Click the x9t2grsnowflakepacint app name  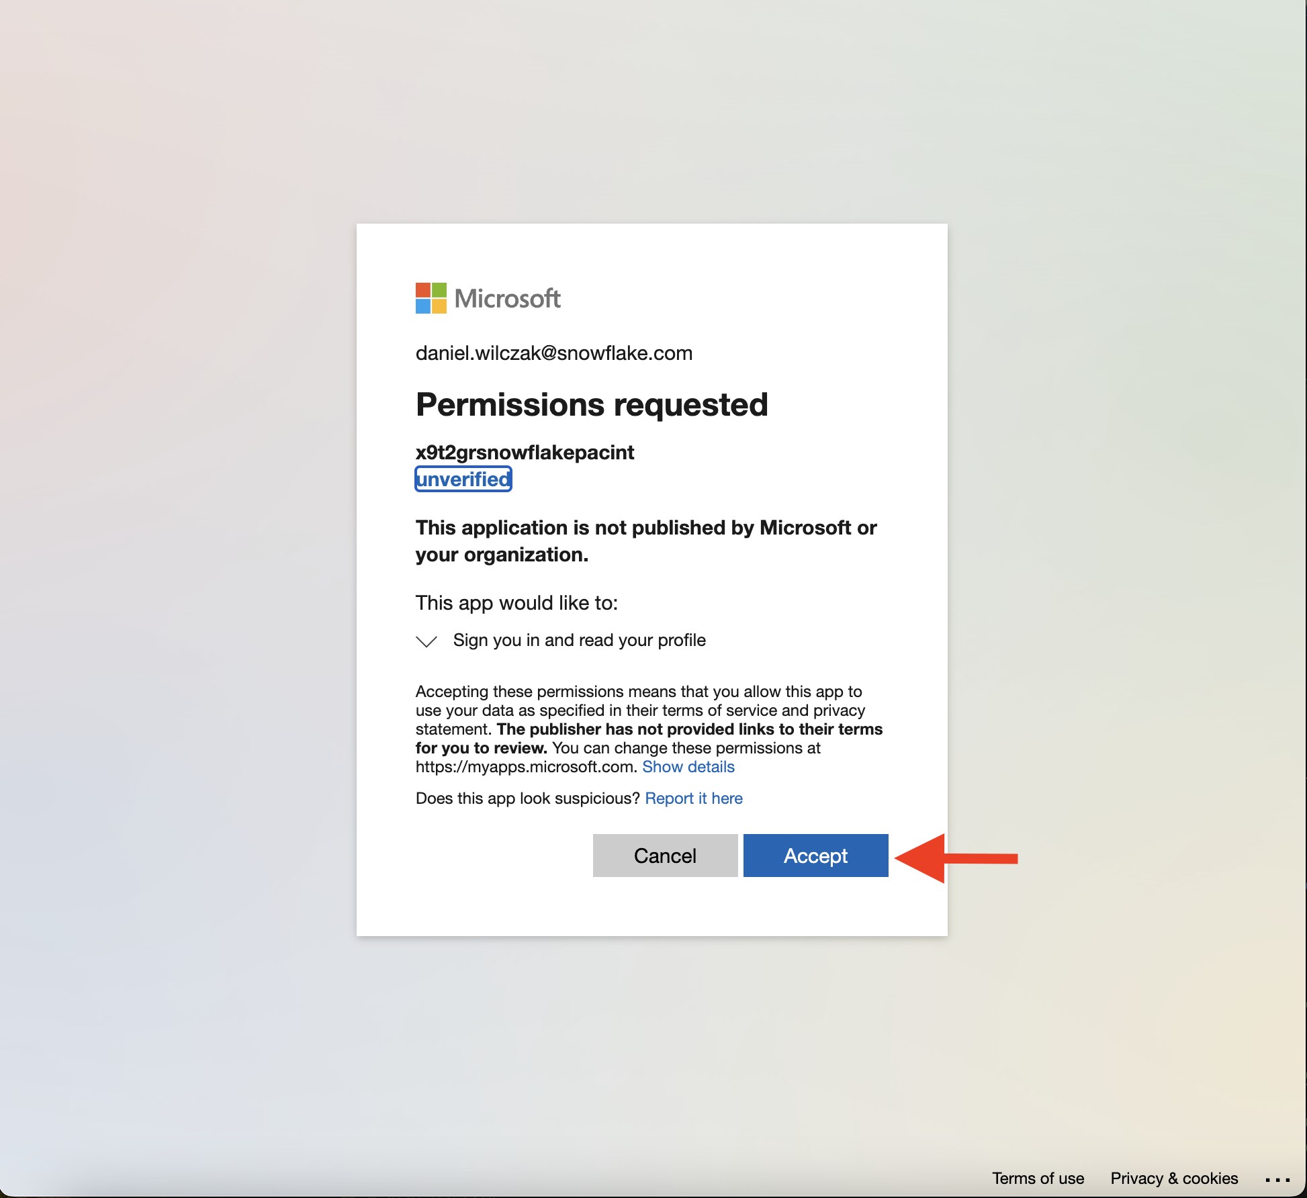525,453
